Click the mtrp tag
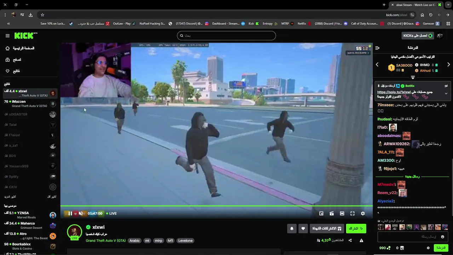Screen dimensions: 453x255 point(159,240)
